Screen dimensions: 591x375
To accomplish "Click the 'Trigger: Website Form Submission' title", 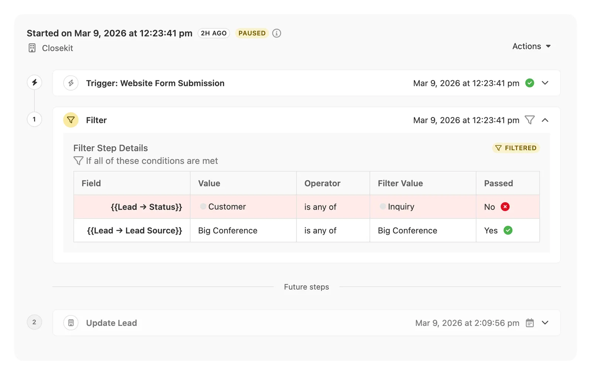I will [155, 83].
